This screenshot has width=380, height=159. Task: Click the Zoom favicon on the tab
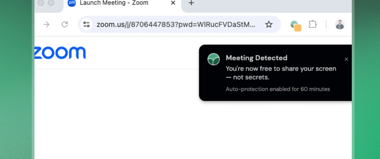tap(71, 3)
